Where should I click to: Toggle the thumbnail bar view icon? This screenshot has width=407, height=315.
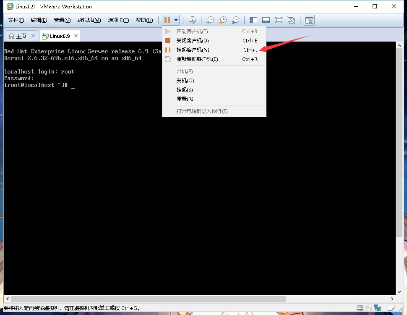tap(266, 20)
